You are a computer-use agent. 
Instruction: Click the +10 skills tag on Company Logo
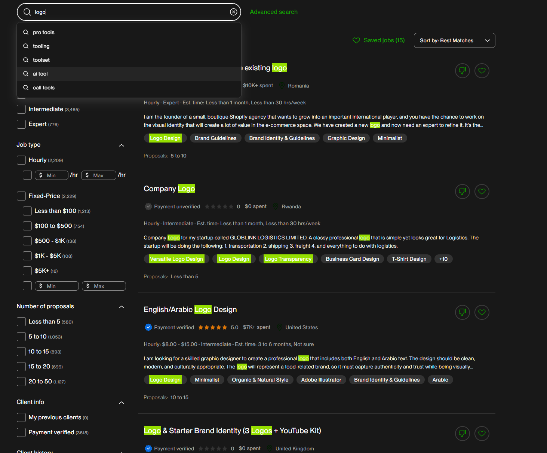(x=443, y=259)
